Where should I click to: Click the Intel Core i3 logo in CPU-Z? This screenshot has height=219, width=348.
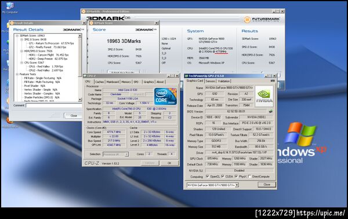(165, 96)
